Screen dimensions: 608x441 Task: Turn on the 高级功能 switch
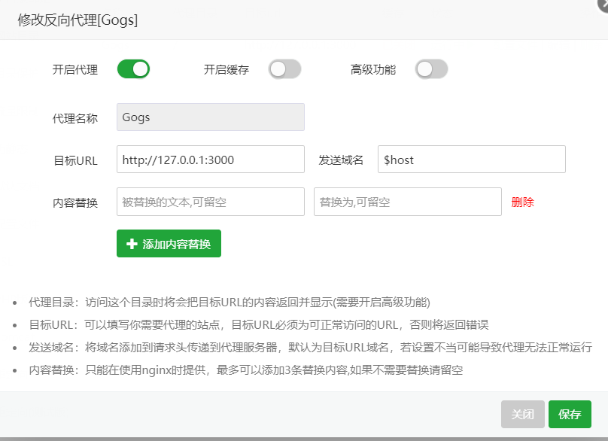point(431,69)
